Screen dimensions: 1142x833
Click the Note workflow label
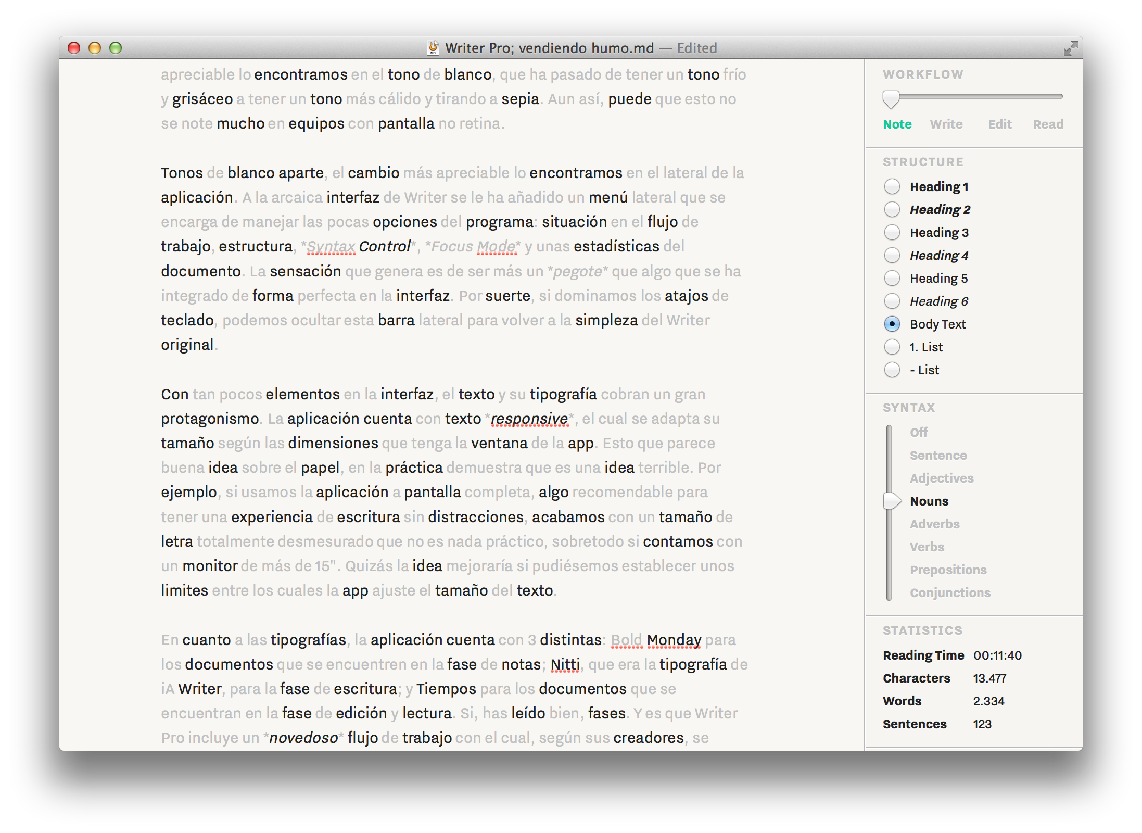[897, 124]
